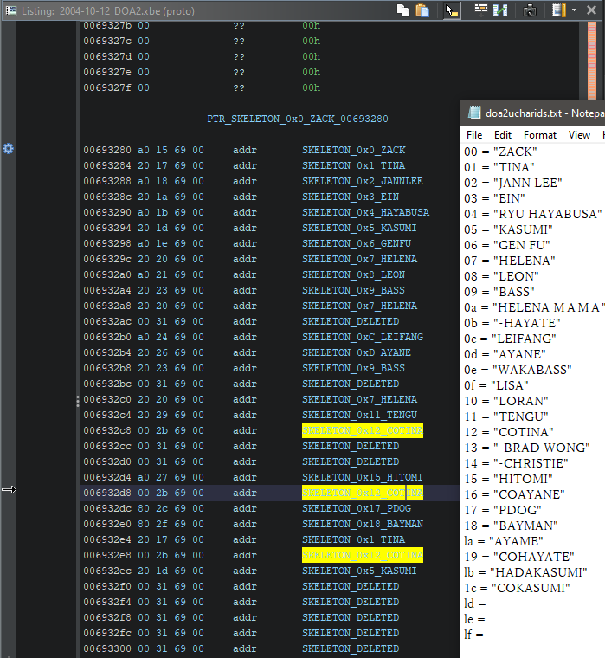Click SKELETON_0x8_LEON label

pos(353,274)
